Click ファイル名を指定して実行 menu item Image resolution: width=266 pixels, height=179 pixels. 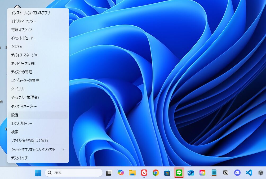30,140
